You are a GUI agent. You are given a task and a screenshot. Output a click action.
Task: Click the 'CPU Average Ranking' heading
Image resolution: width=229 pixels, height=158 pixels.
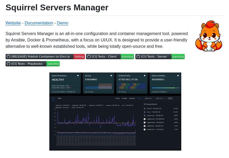coord(150,104)
